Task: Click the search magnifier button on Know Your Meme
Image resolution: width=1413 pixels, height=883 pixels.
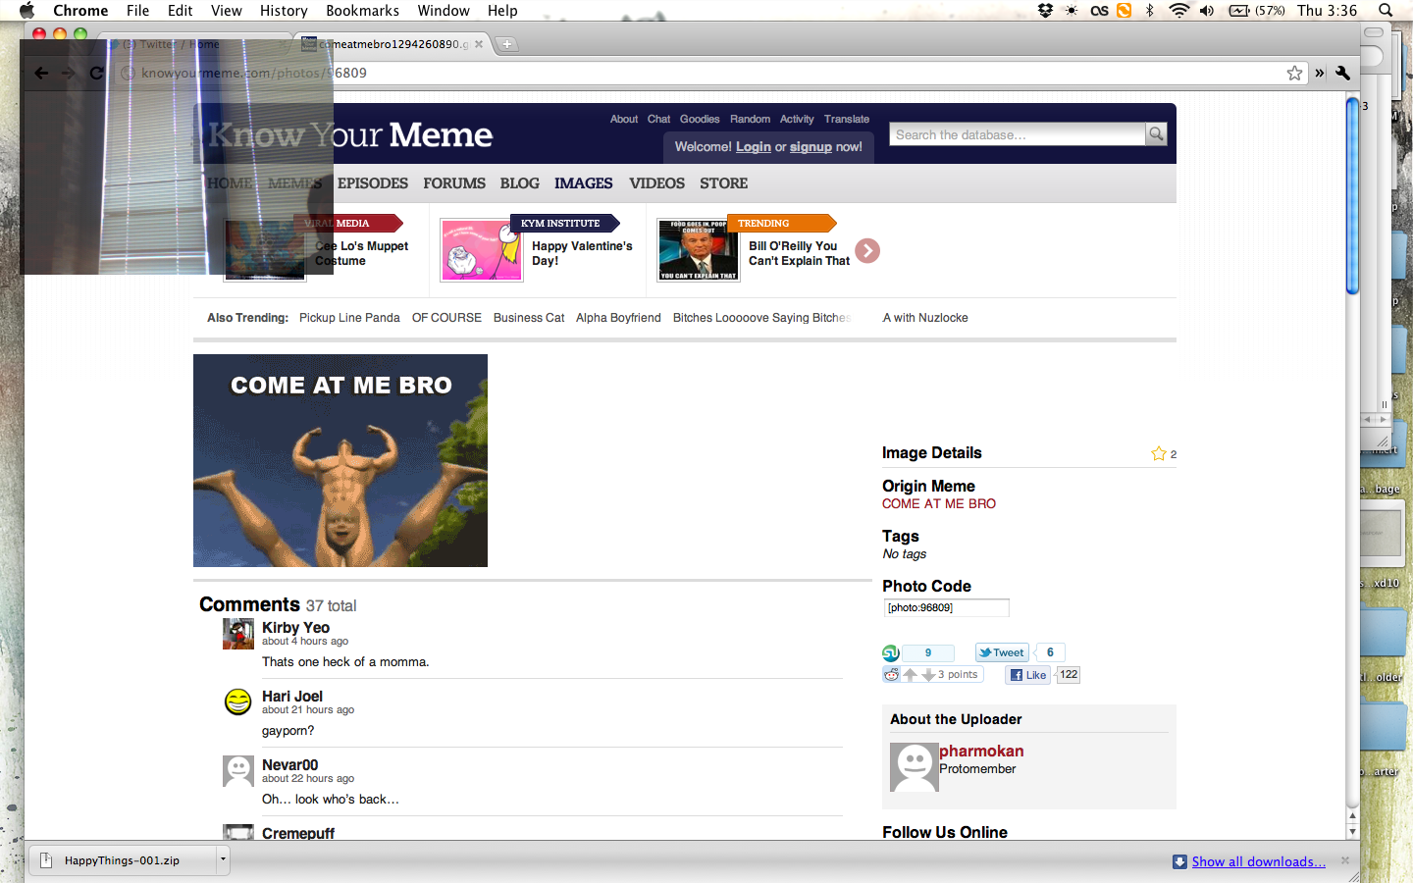Action: (1156, 134)
